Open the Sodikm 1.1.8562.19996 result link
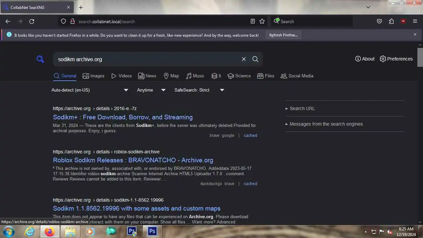Image resolution: width=423 pixels, height=238 pixels. tap(136, 208)
